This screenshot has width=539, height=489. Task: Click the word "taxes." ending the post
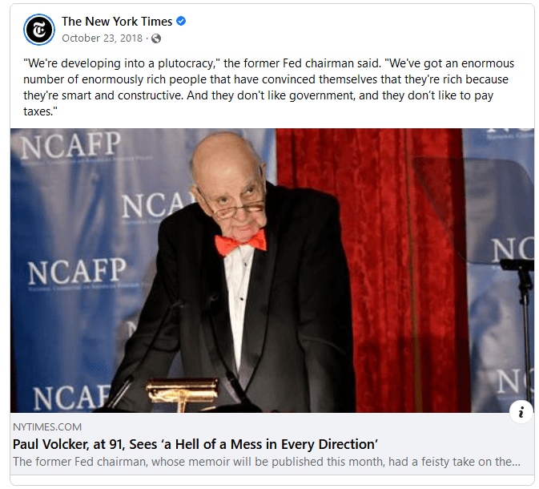point(40,111)
